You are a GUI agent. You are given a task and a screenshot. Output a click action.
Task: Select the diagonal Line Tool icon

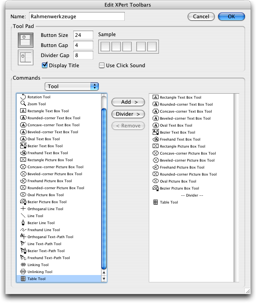pyautogui.click(x=23, y=216)
